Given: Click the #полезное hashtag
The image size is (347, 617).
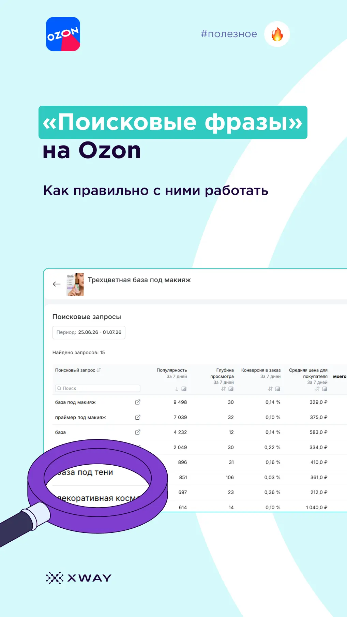Looking at the screenshot, I should pyautogui.click(x=229, y=34).
